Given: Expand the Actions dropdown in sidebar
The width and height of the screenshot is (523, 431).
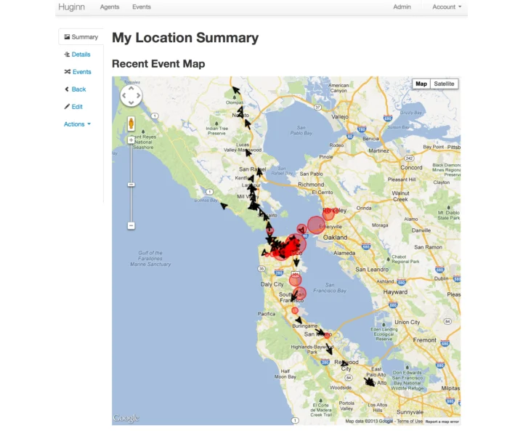Looking at the screenshot, I should pyautogui.click(x=77, y=124).
